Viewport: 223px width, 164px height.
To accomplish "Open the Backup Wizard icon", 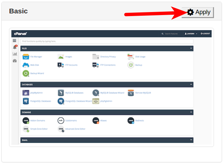I will (x=26, y=73).
